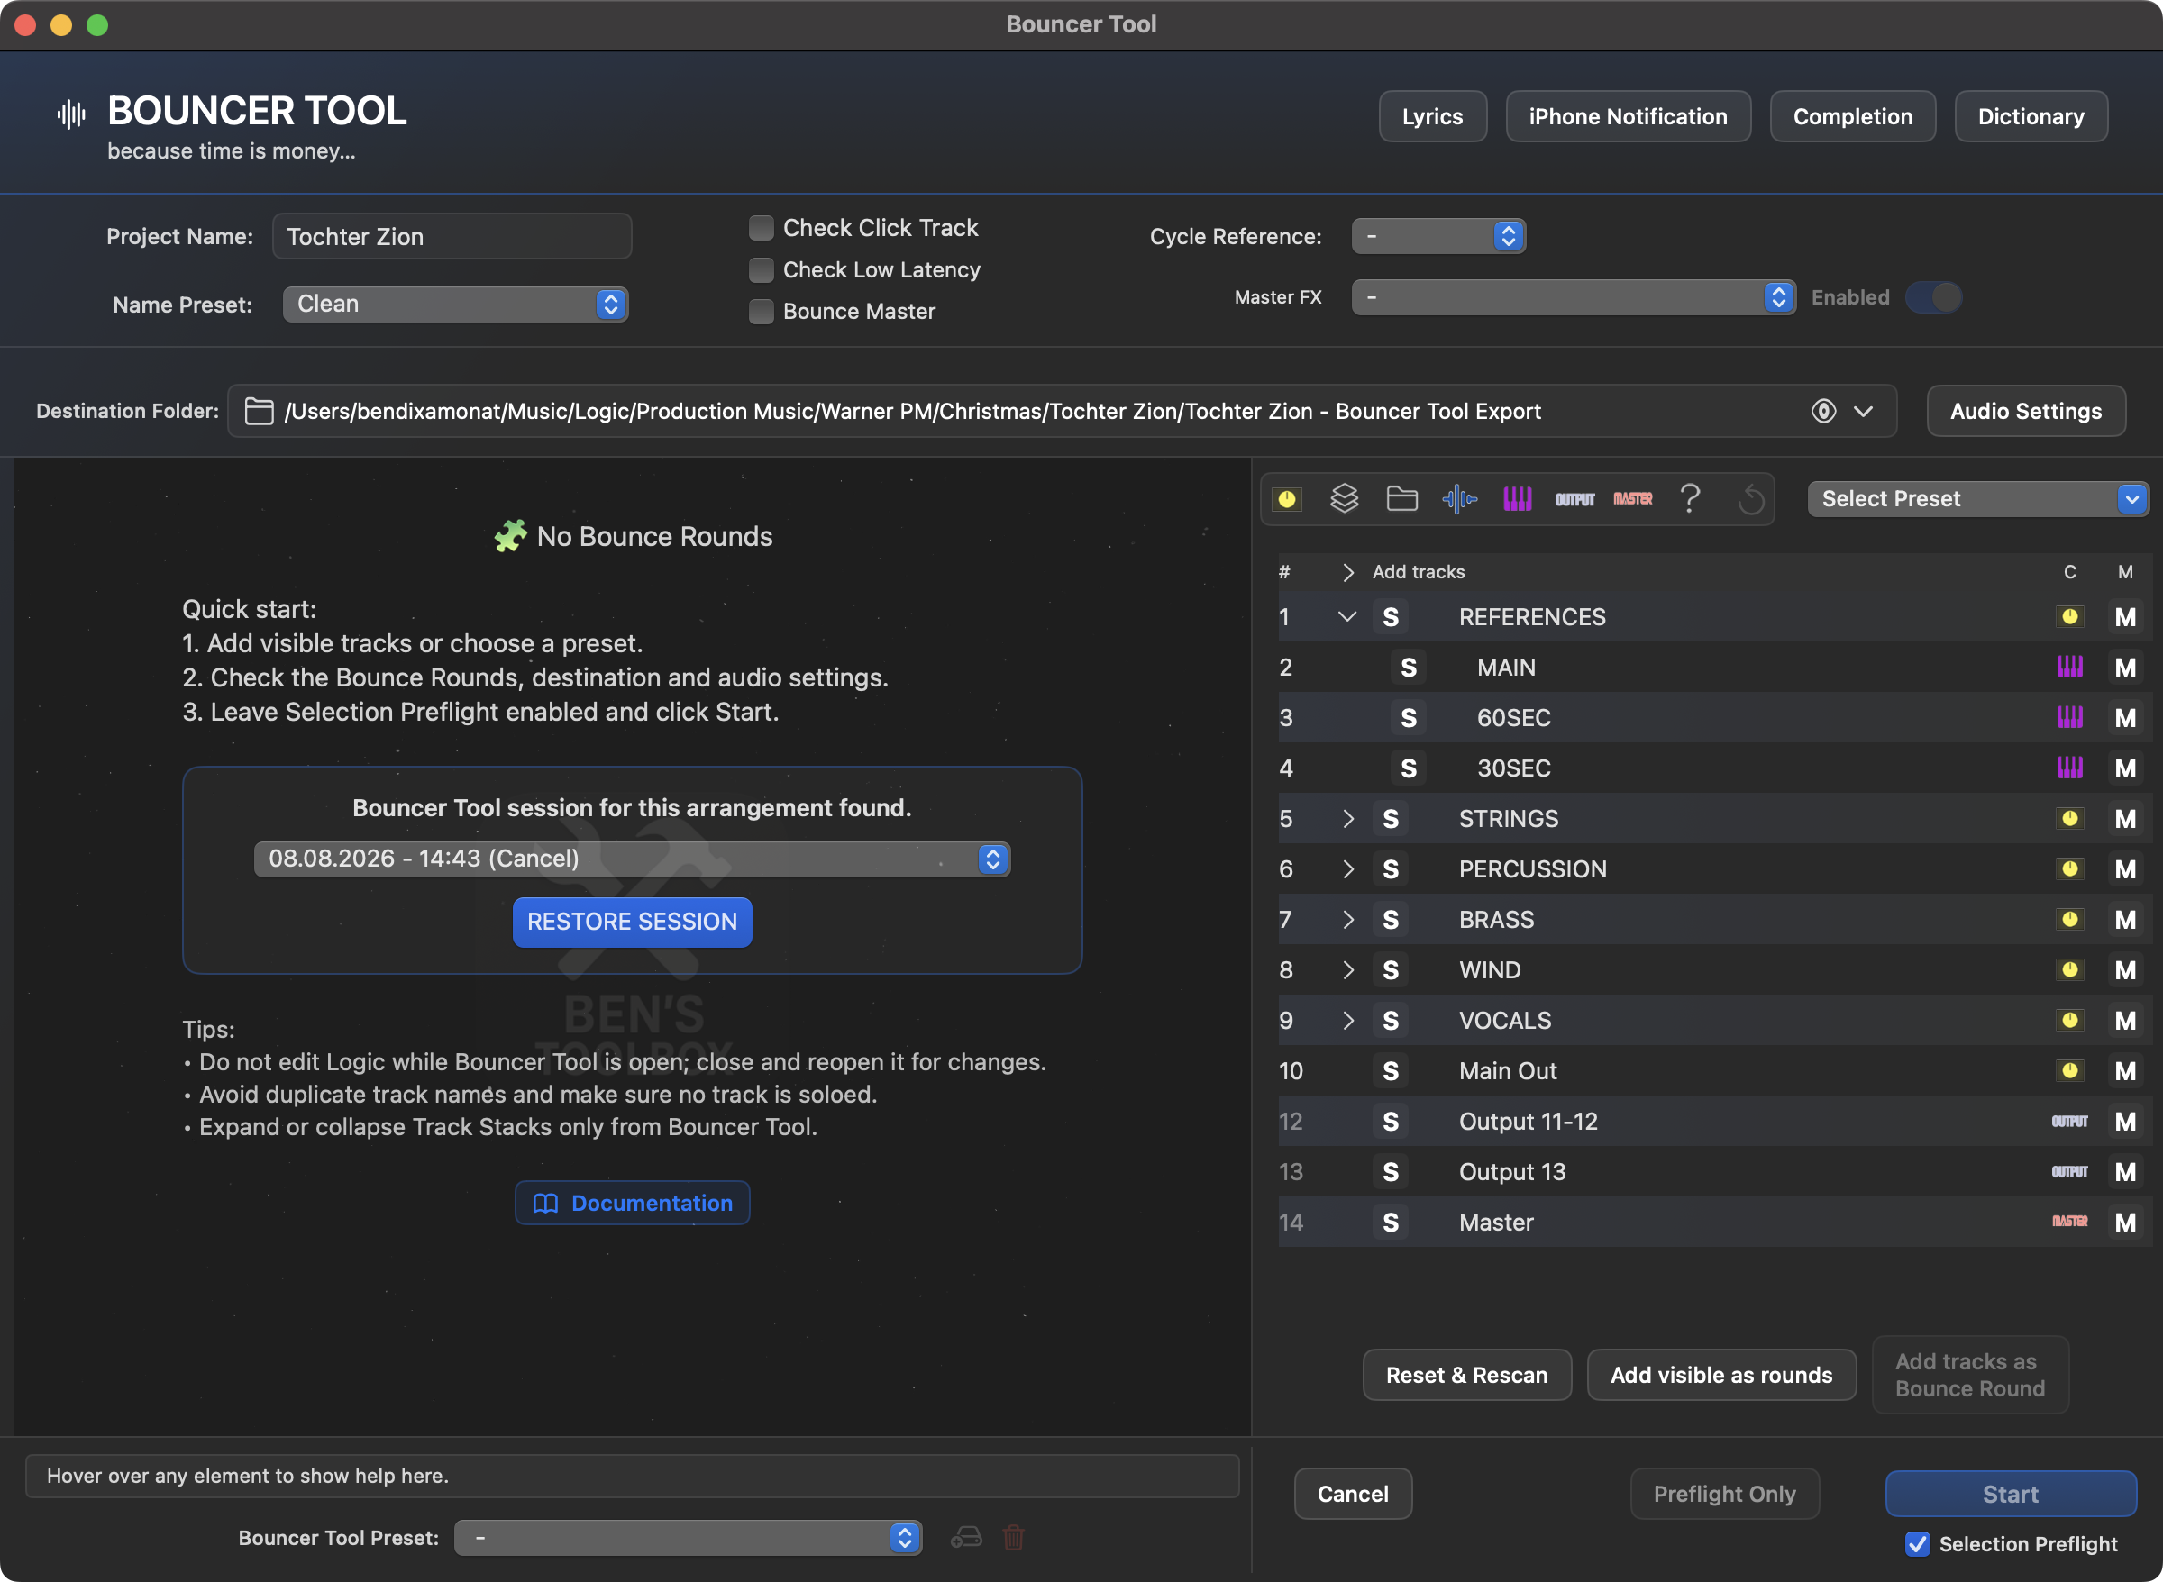The width and height of the screenshot is (2163, 1582).
Task: Solo the STRINGS track with its S button
Action: coord(1390,819)
